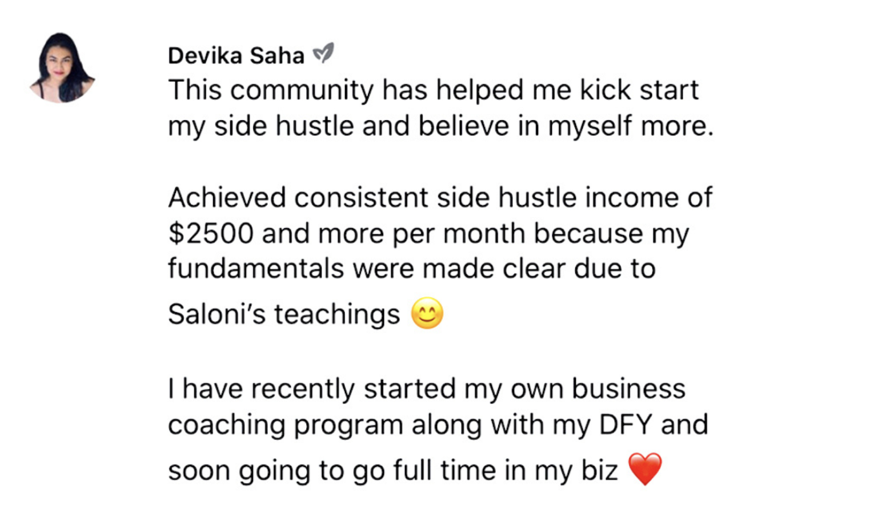
Task: Click the line starting 'fundamentals were made clear'
Action: (x=411, y=269)
